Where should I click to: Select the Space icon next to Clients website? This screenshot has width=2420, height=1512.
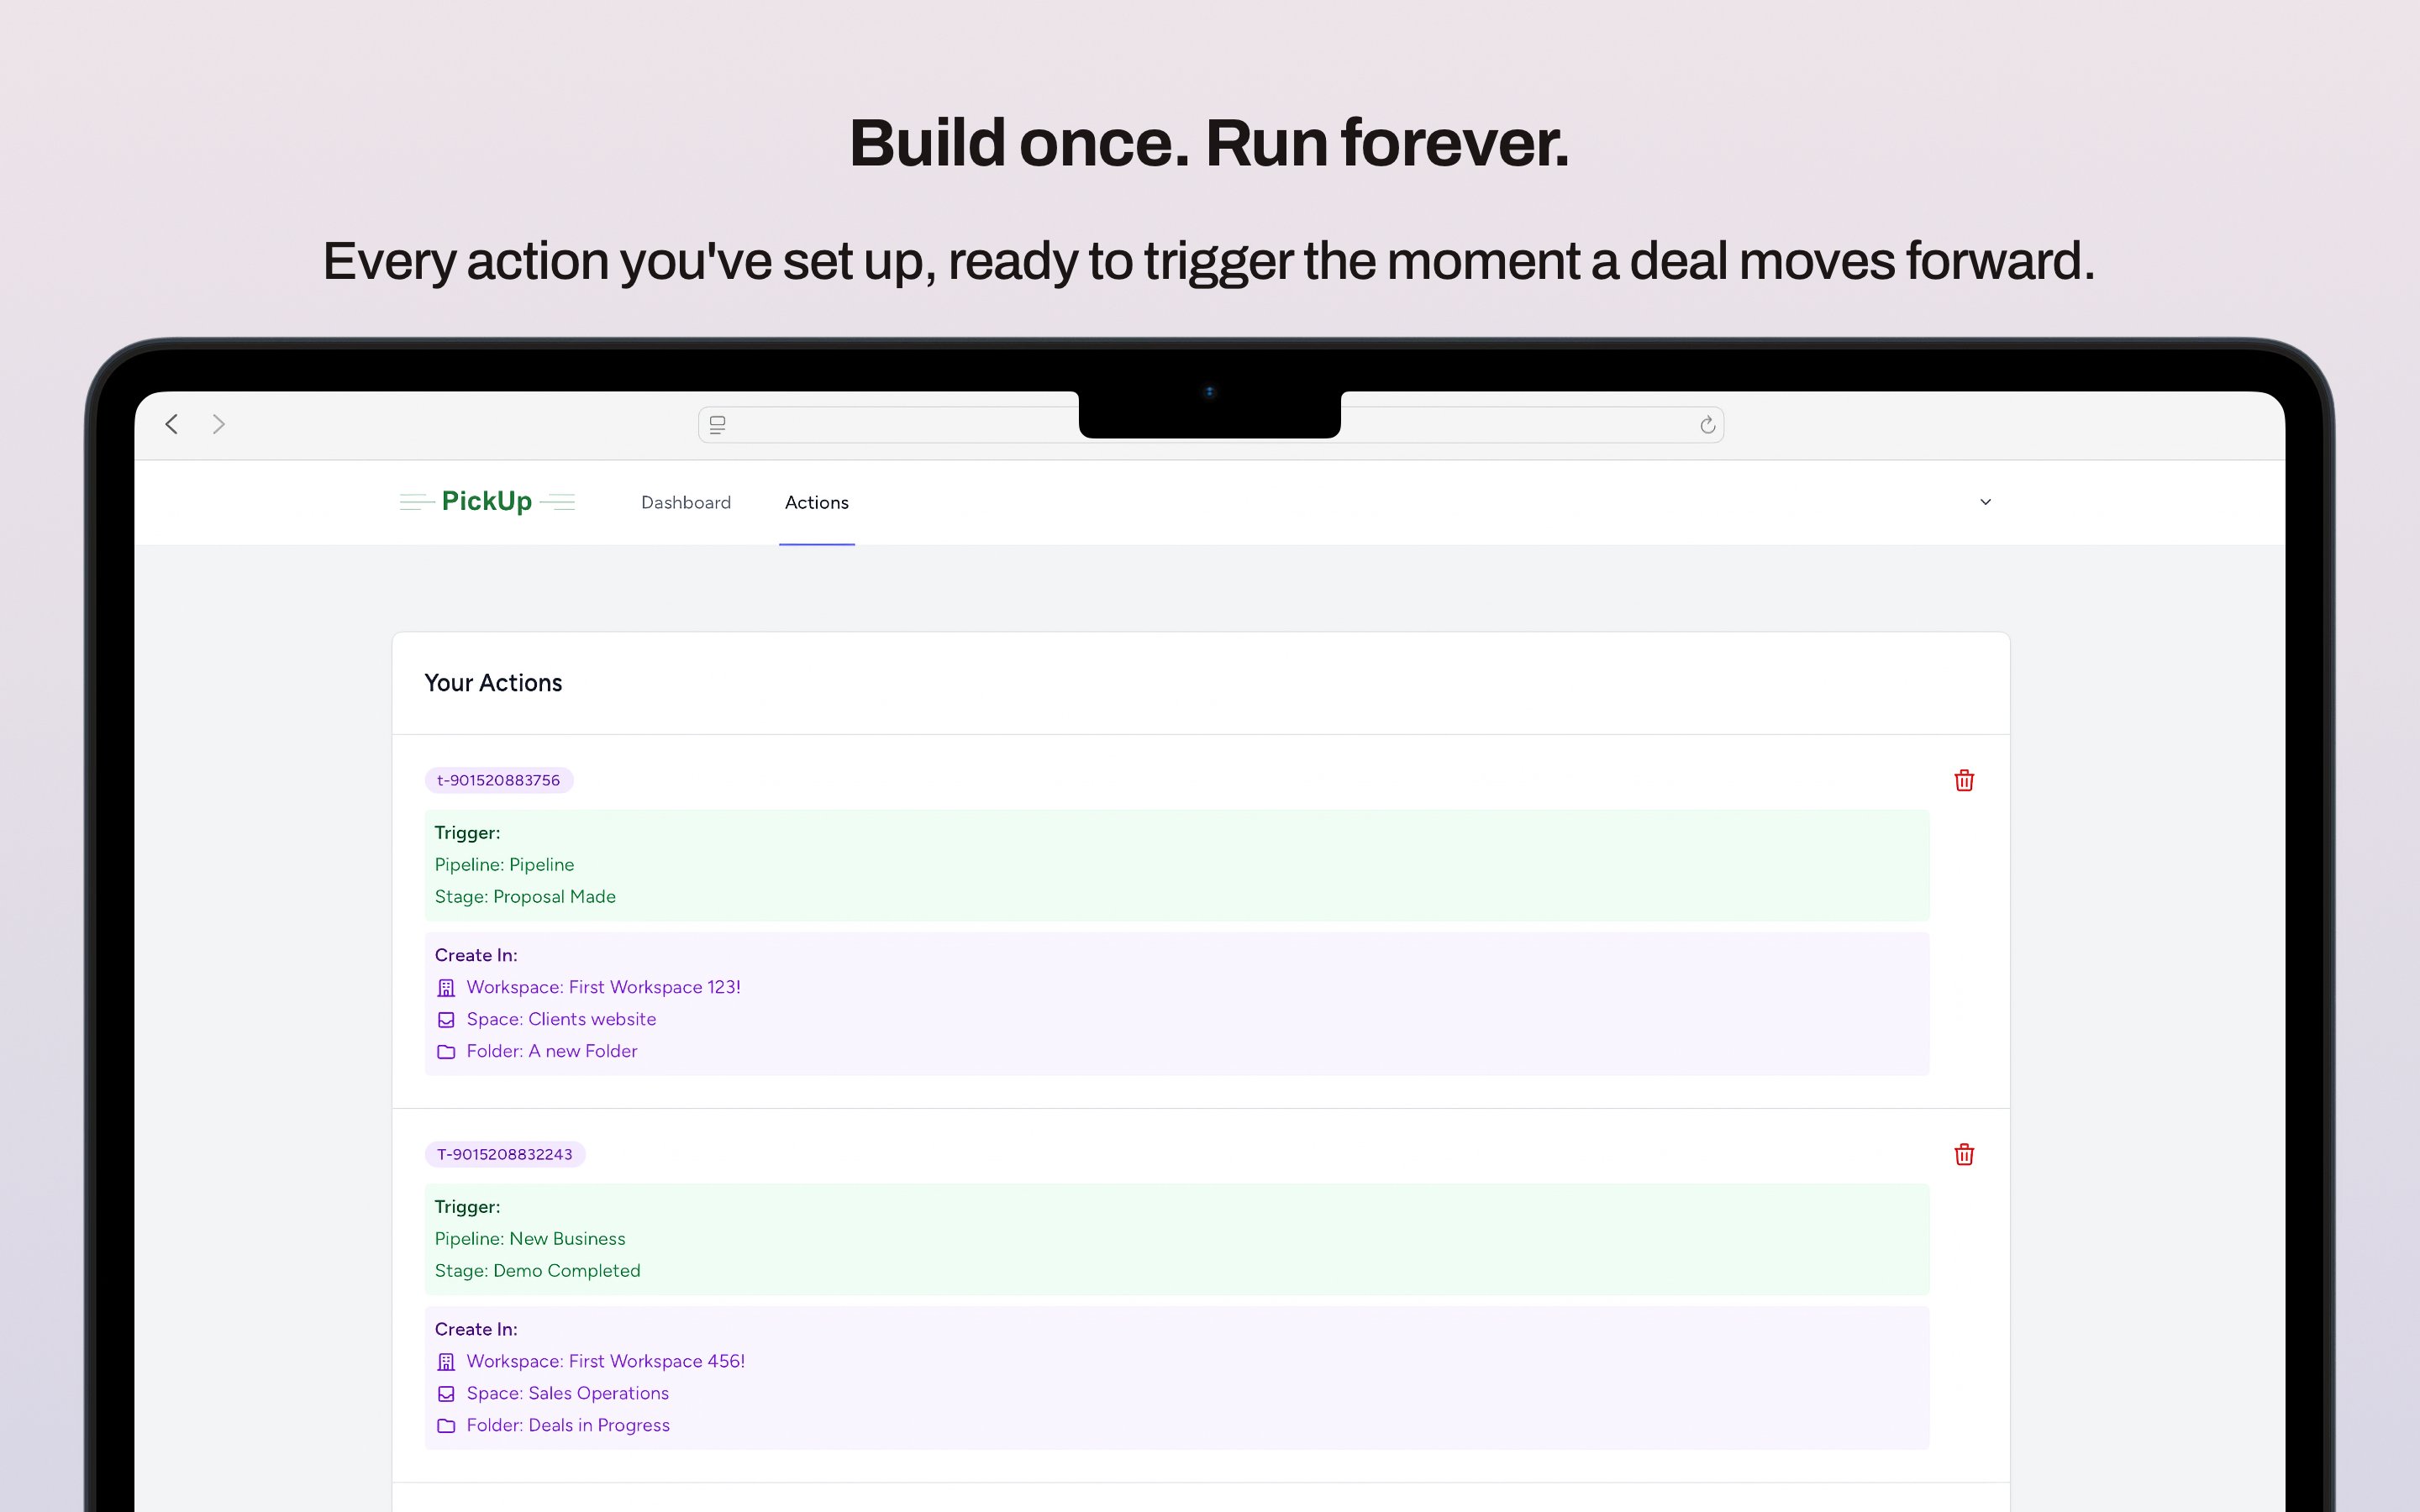(446, 1020)
